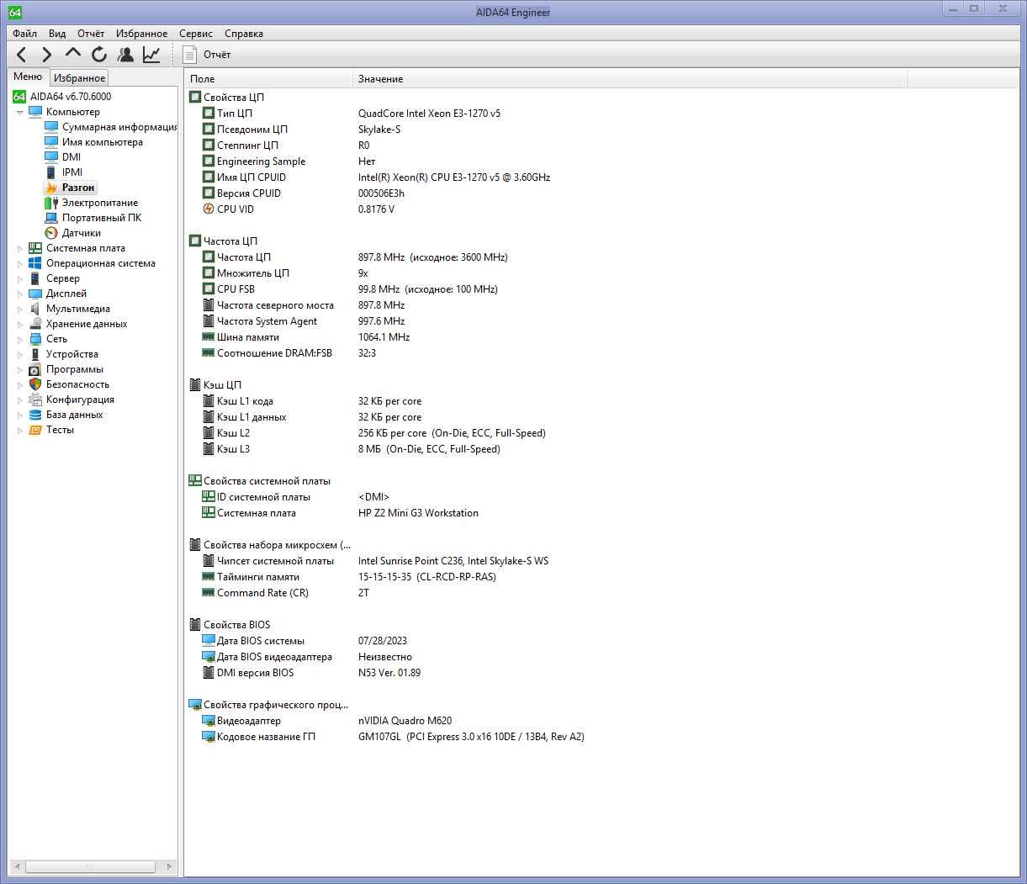Open the Сервис menu
Image resolution: width=1027 pixels, height=884 pixels.
[196, 34]
